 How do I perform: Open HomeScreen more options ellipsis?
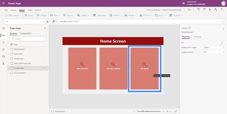(44, 68)
